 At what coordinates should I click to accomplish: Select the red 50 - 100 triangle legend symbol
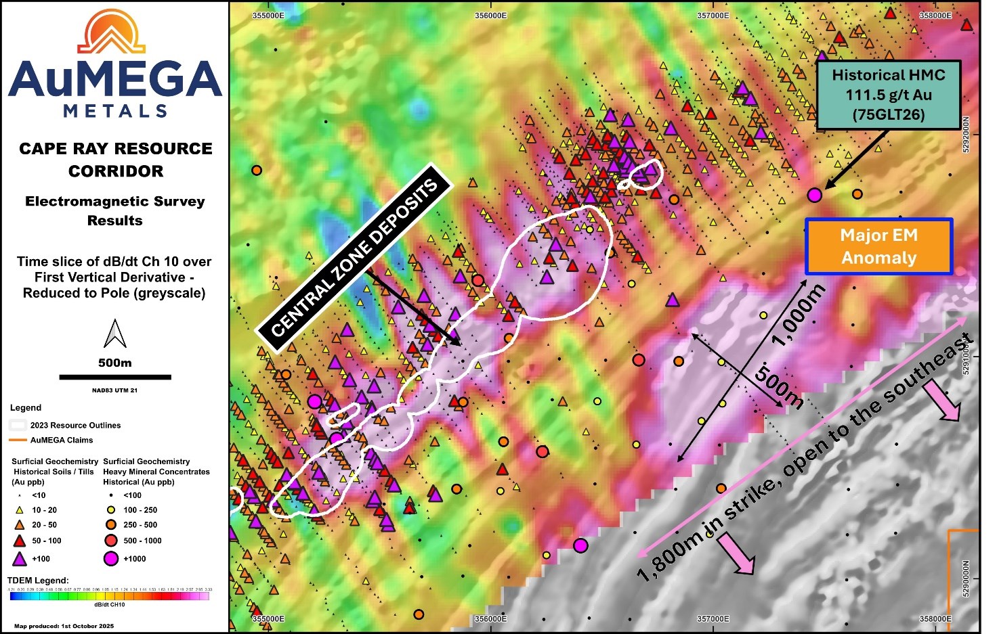[20, 541]
